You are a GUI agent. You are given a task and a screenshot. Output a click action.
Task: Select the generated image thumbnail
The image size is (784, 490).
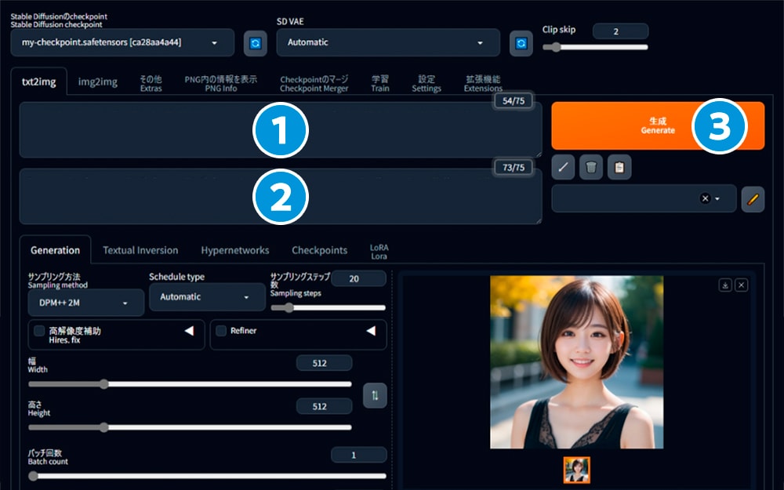pos(576,470)
